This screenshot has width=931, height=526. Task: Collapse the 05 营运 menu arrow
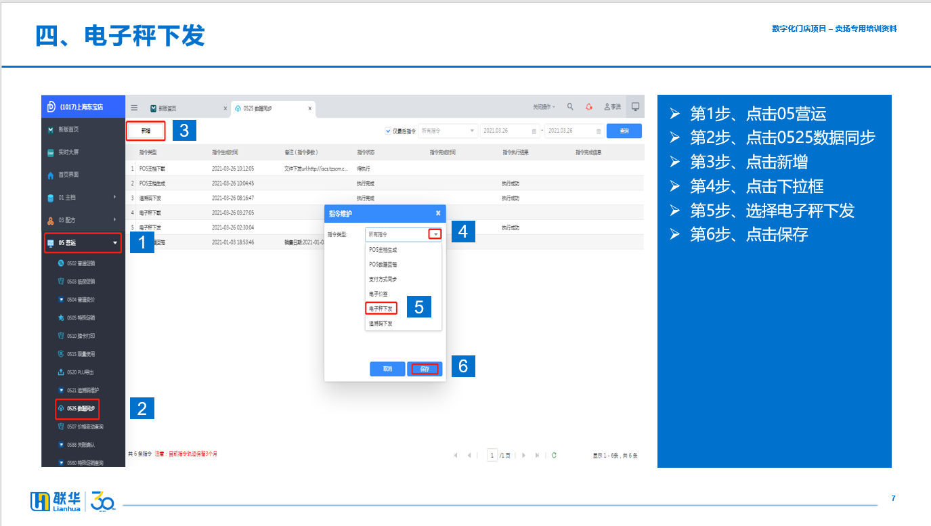point(114,242)
